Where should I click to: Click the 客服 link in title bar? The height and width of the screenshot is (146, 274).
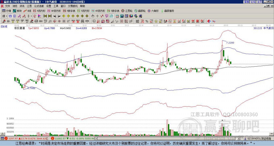point(246,2)
